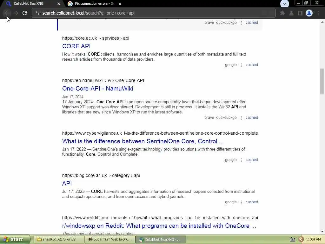Click the scrollbar down arrow
This screenshot has width=325, height=244.
322,232
